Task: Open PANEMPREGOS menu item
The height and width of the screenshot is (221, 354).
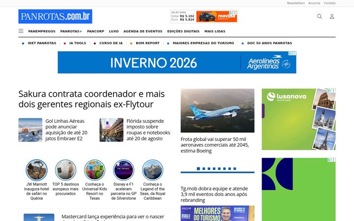Action: 42,31
